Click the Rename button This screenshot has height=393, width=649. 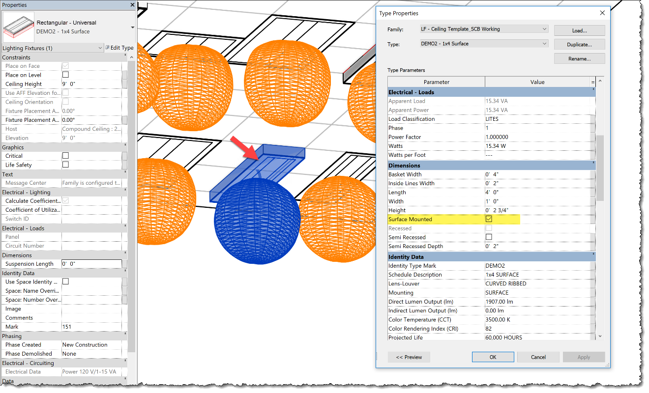coord(579,58)
